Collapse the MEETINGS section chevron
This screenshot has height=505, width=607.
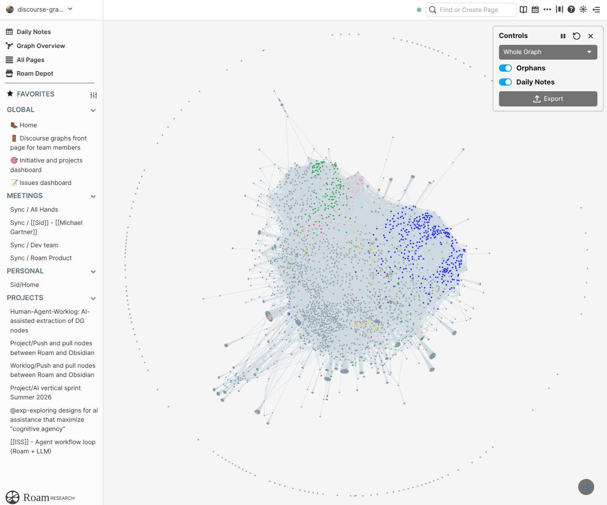[x=93, y=196]
